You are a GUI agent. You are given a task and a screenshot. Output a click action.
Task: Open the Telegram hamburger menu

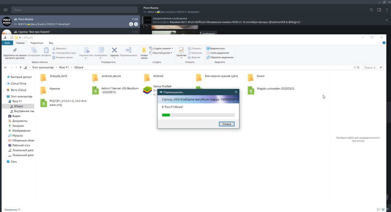pos(5,10)
